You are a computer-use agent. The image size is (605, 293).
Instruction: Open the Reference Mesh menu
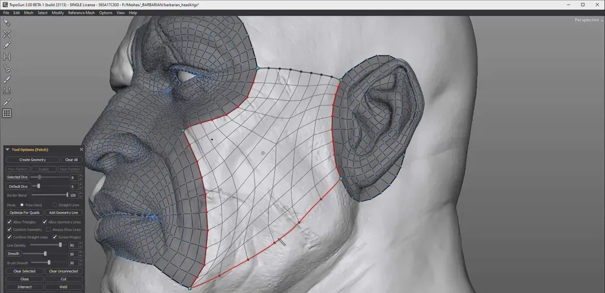pyautogui.click(x=81, y=13)
